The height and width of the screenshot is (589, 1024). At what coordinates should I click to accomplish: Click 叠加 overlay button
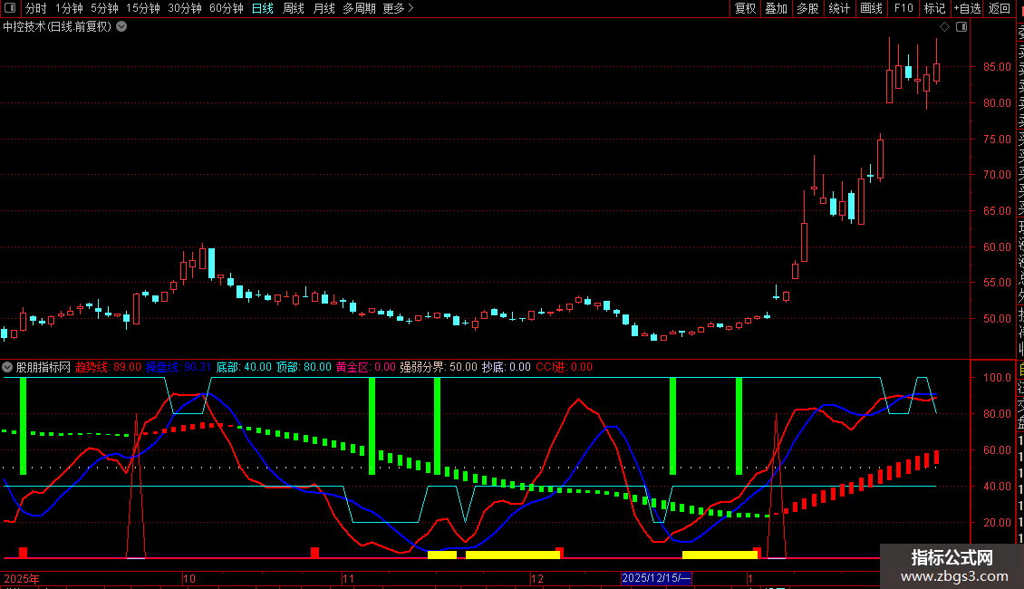point(777,8)
